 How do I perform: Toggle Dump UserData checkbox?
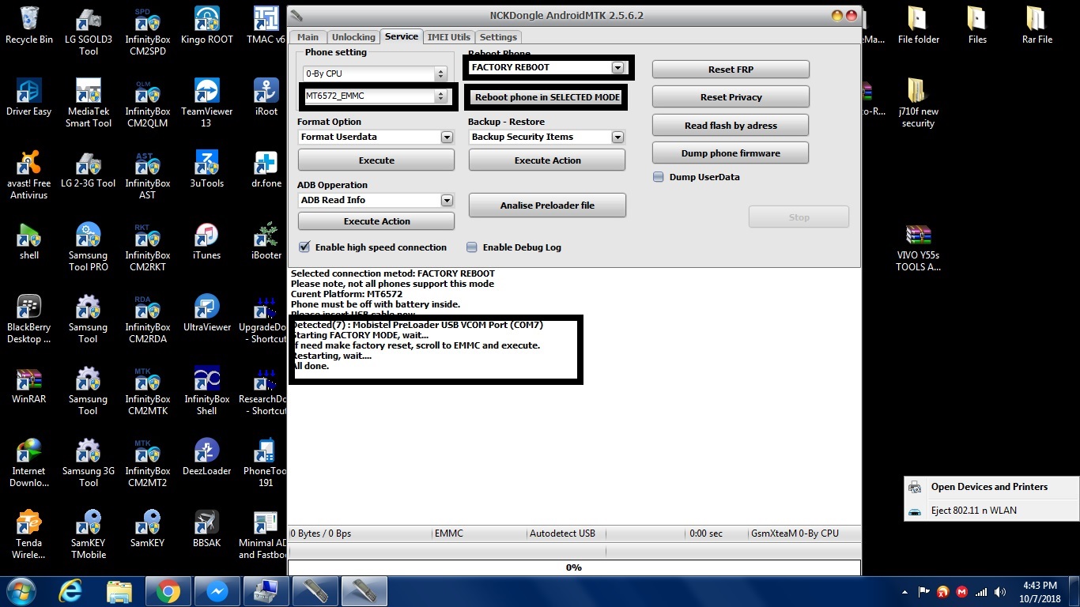point(659,177)
